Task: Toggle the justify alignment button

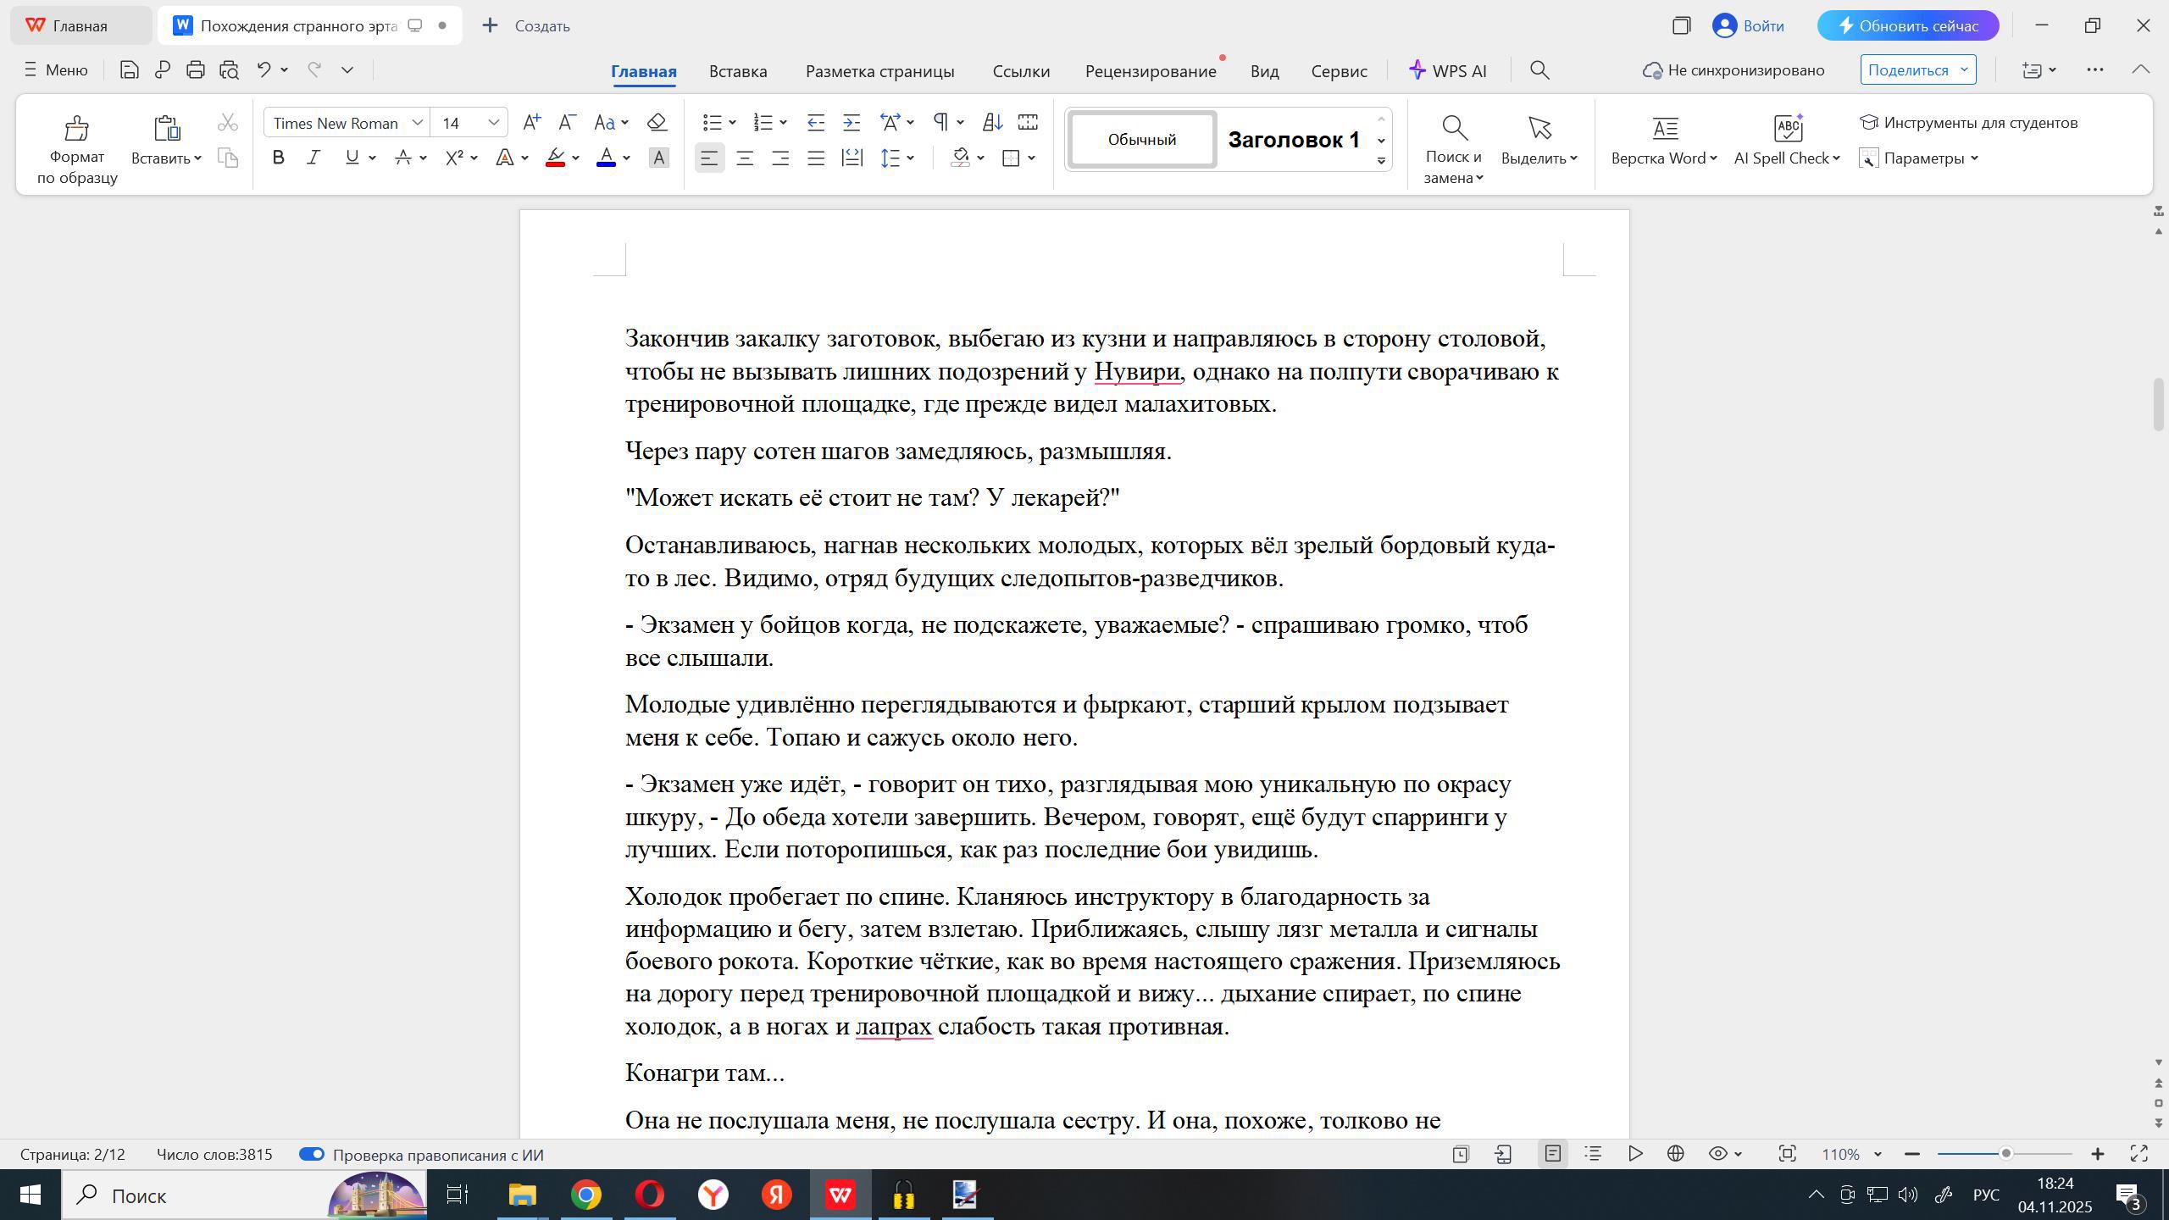Action: (816, 158)
